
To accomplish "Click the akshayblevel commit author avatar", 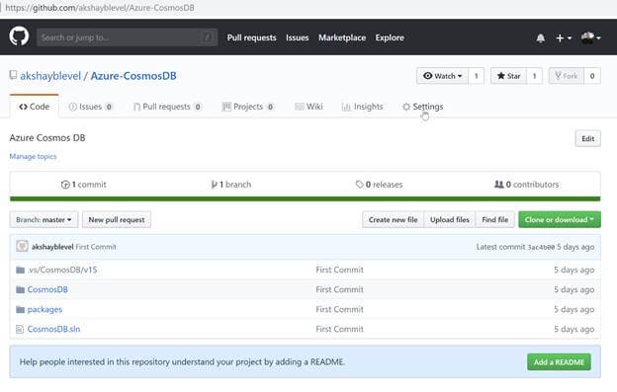I will pyautogui.click(x=22, y=246).
